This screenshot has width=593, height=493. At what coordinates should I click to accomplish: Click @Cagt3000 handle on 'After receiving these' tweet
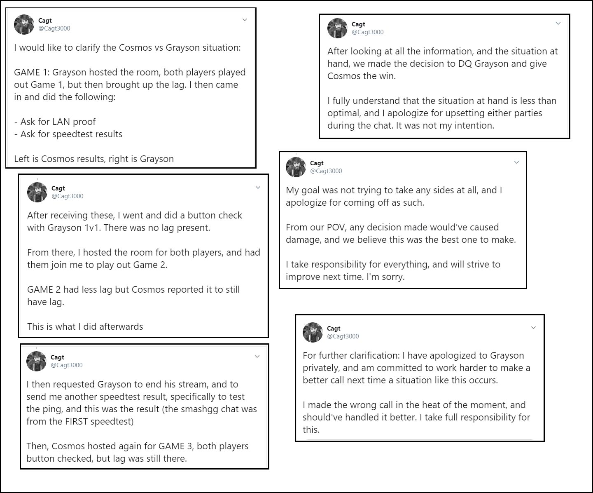[67, 196]
